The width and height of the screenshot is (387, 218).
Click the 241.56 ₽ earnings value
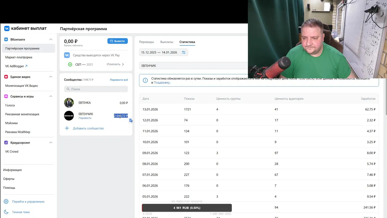[x=369, y=207]
